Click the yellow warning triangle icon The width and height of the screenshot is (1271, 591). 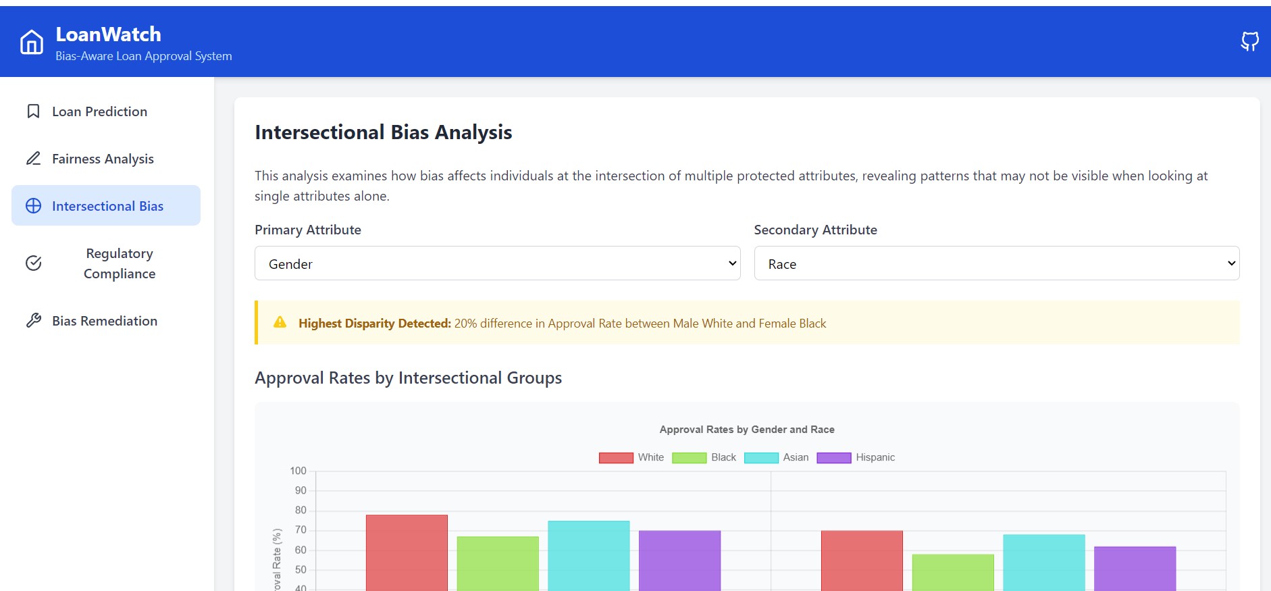(280, 322)
